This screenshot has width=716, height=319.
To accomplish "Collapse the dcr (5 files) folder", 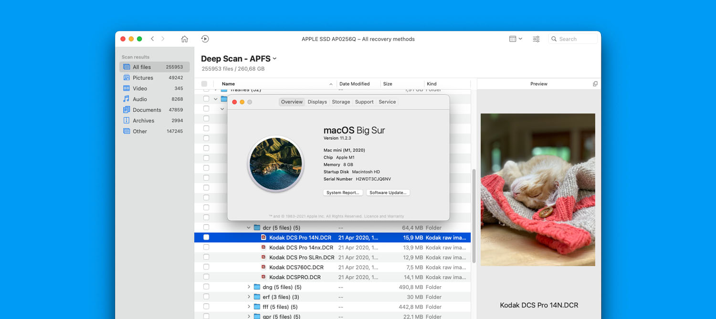I will (249, 227).
